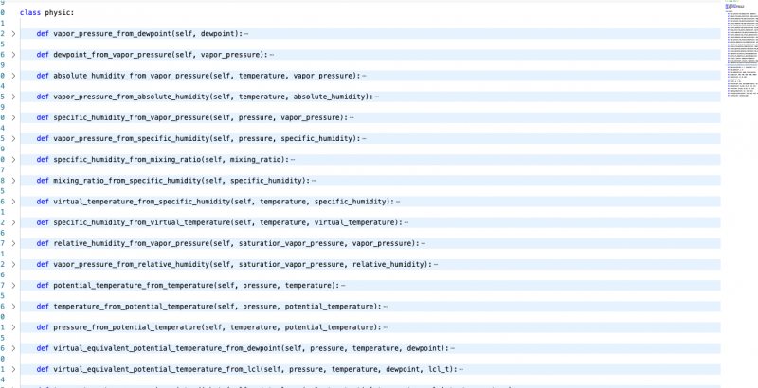Expand the specific_humidity_from_mixing_ratio gutter chevron
Image resolution: width=758 pixels, height=388 pixels.
tap(13, 159)
